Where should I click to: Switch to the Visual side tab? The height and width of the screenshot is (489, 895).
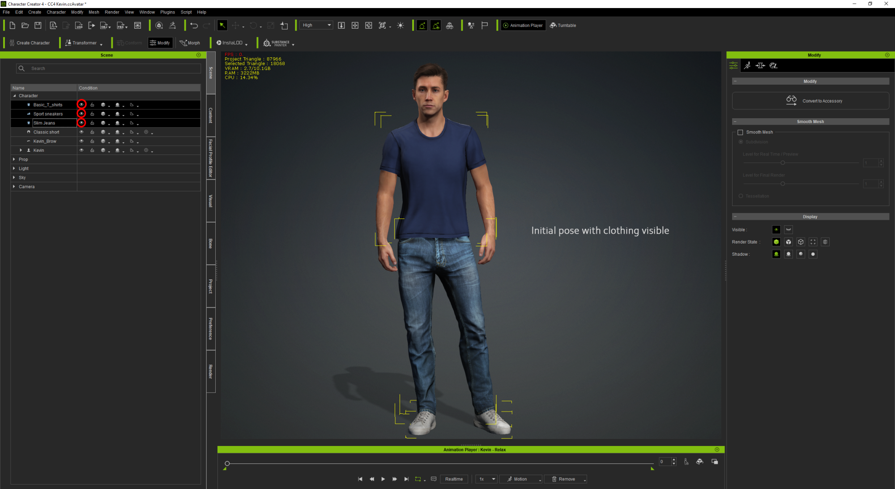(x=211, y=201)
